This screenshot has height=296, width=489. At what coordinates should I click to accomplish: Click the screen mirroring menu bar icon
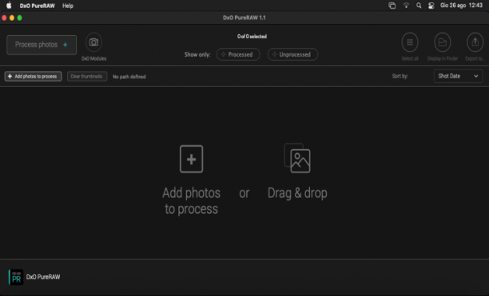coord(392,6)
